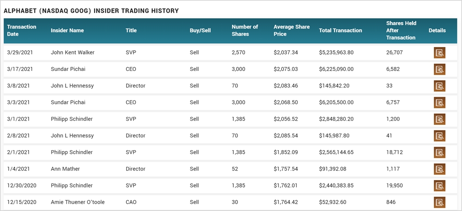Open details icon for Philipp Schindler's 12/30/2020 sale
This screenshot has width=462, height=211.
[439, 185]
